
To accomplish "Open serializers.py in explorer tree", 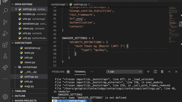I will pos(29,48).
